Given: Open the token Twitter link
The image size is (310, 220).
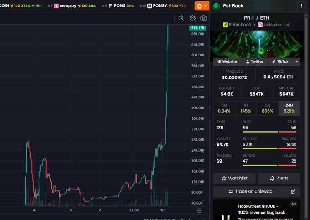Looking at the screenshot, I should pyautogui.click(x=254, y=61).
